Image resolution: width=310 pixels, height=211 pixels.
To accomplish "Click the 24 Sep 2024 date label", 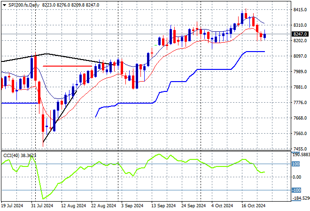I will 194,206.
